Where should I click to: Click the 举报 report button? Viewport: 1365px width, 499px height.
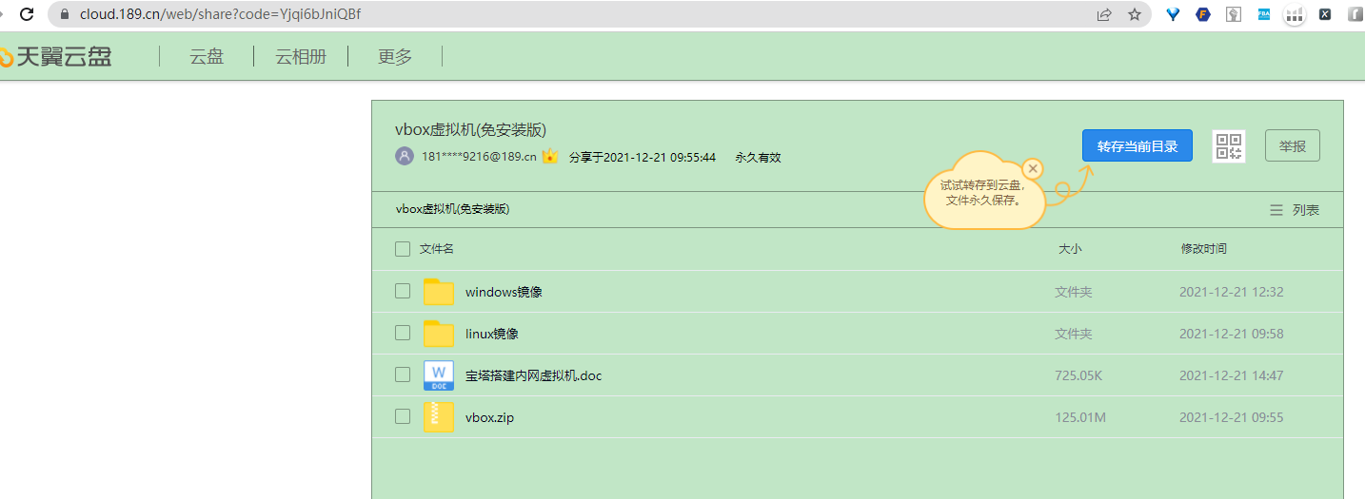tap(1293, 146)
